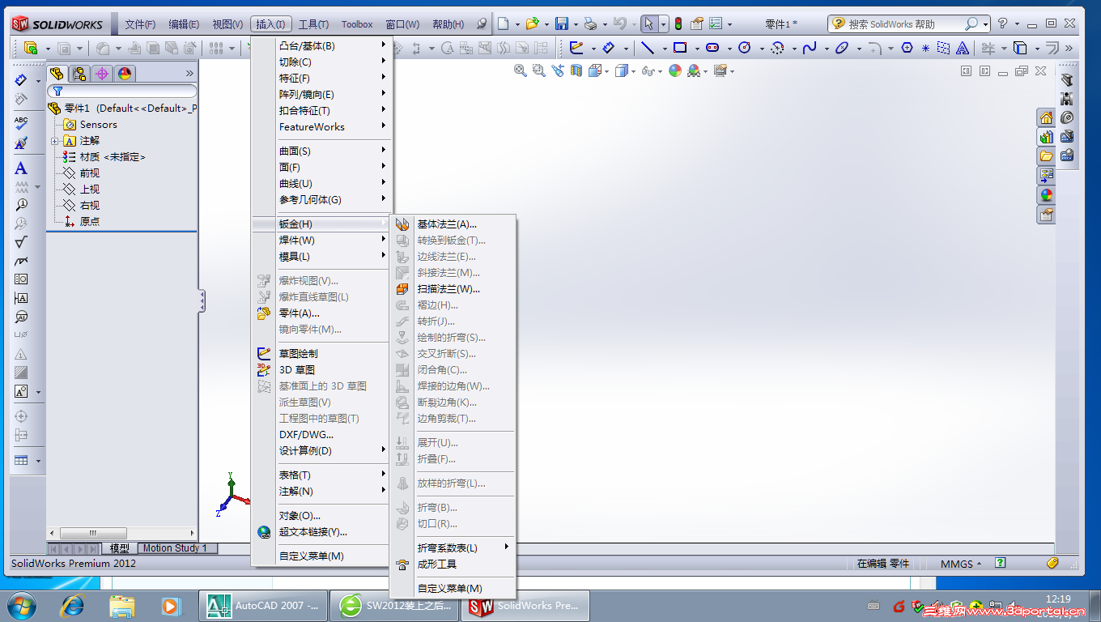Image resolution: width=1101 pixels, height=622 pixels.
Task: Select the Line sketch tool
Action: point(648,48)
